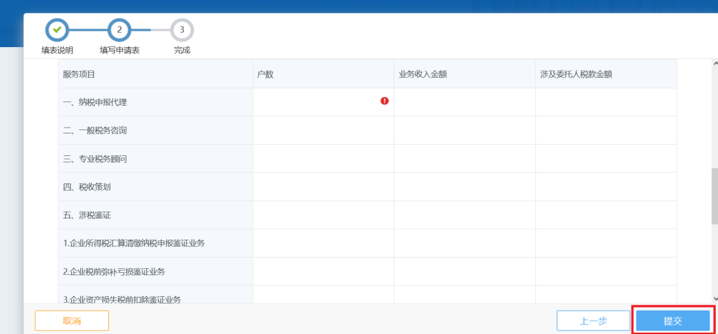
Task: Click 涉及委托人税款金额 field for 涉税鉴证
Action: [x=606, y=215]
